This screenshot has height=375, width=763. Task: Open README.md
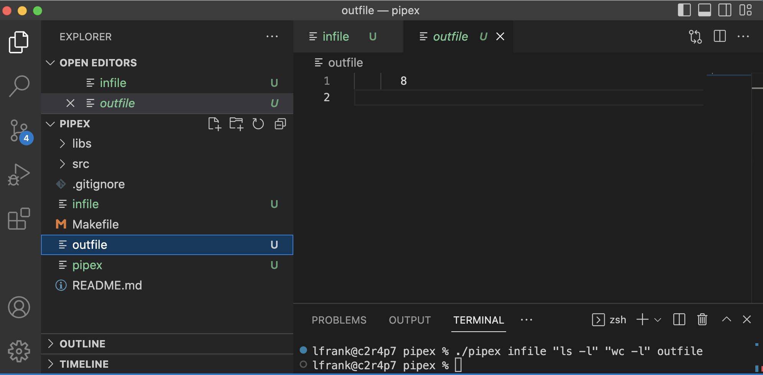click(167, 285)
